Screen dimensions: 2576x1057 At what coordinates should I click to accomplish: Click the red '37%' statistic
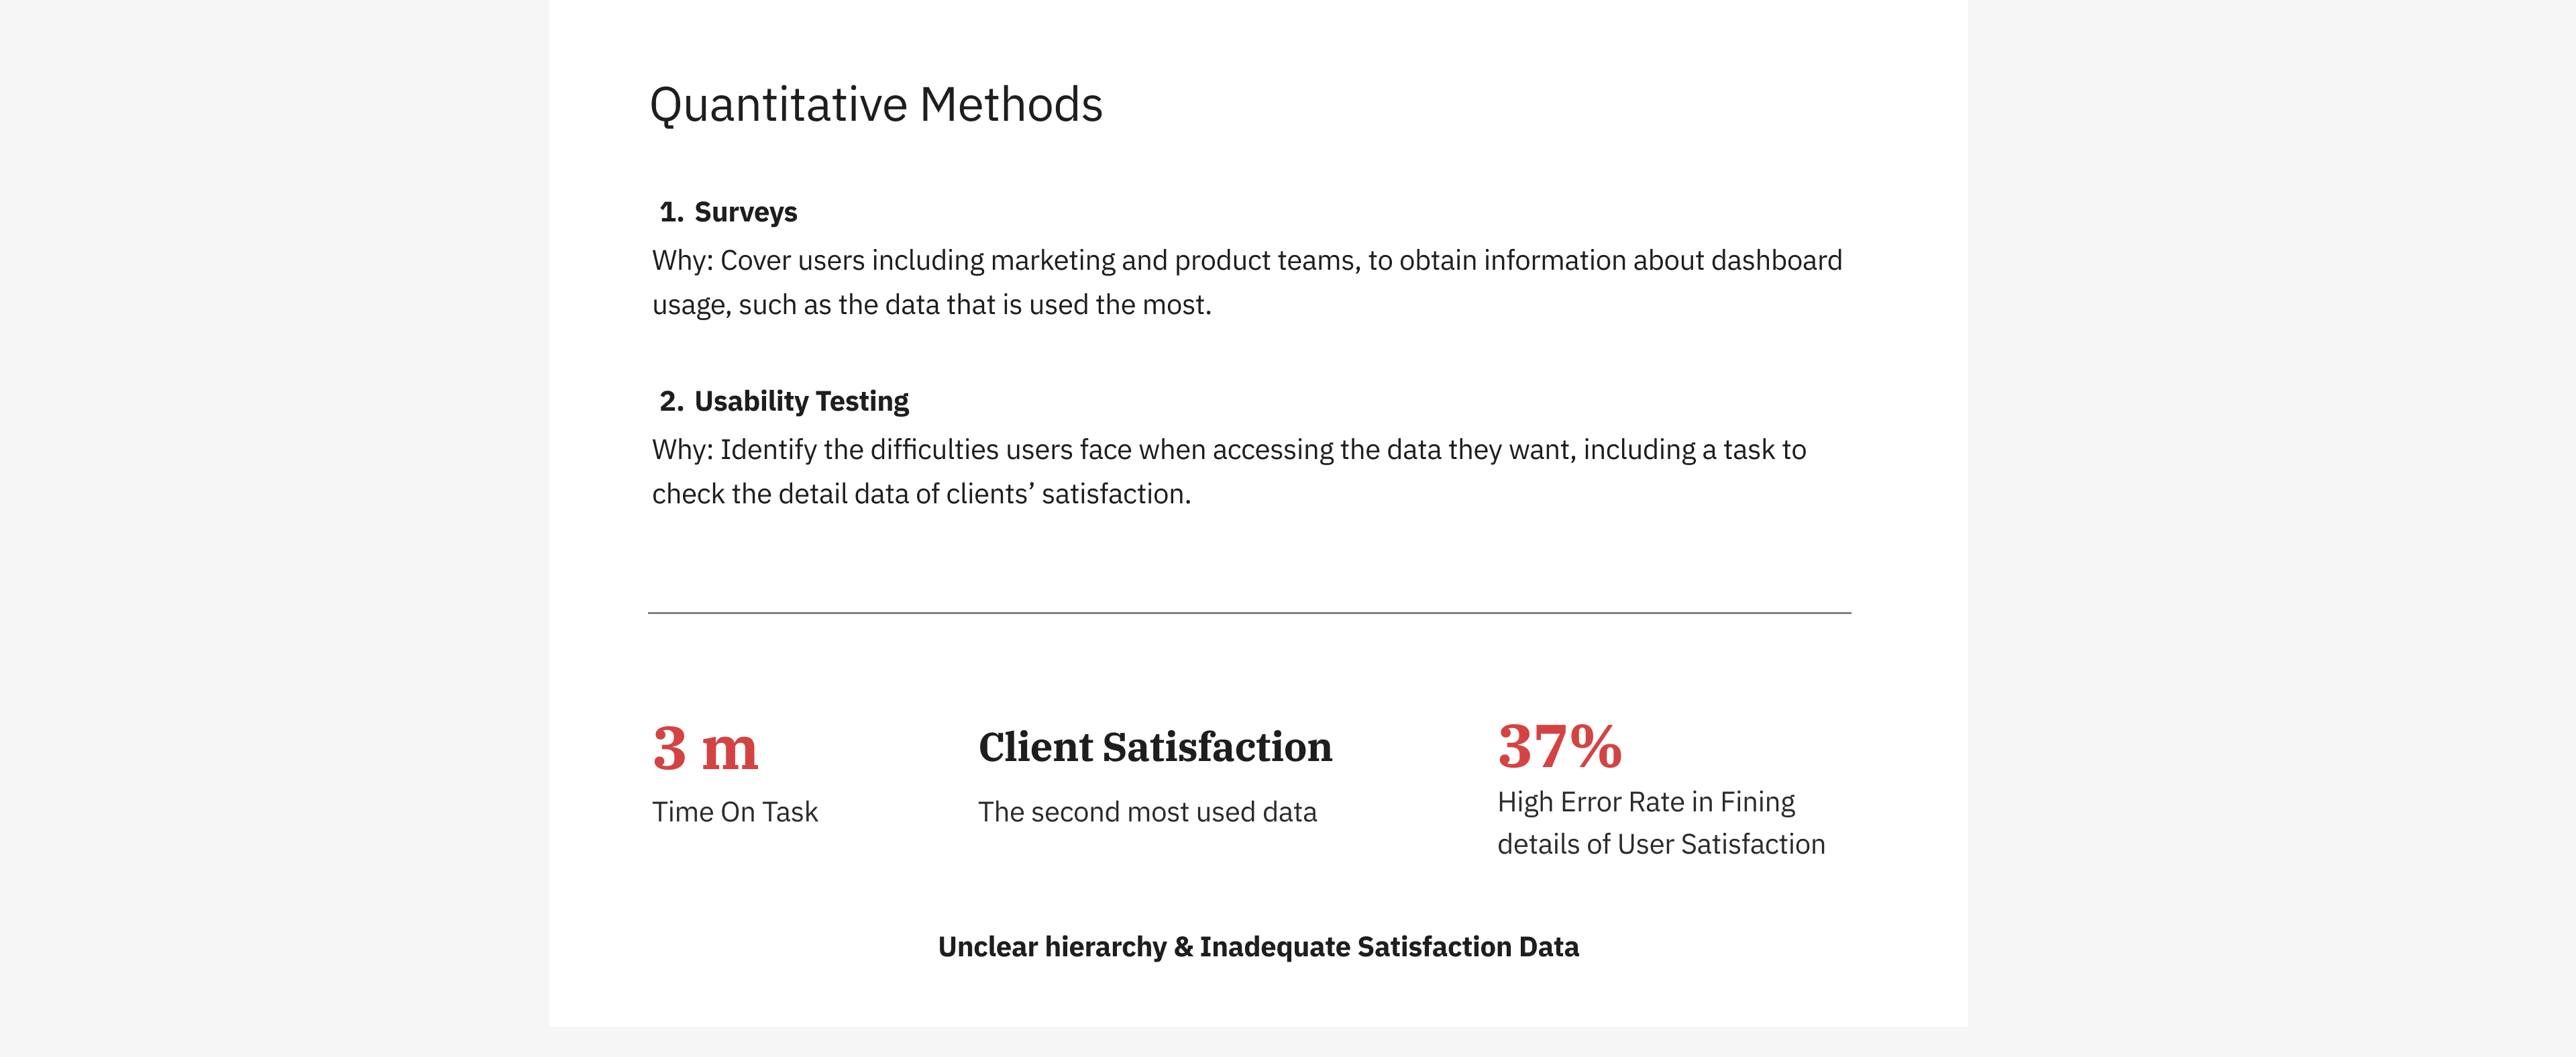click(1559, 746)
